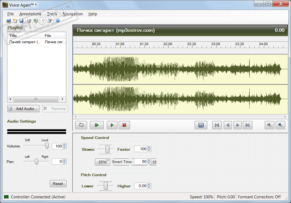The image size is (291, 203).
Task: Click the CD disc toolbar icon
Action: pyautogui.click(x=35, y=21)
